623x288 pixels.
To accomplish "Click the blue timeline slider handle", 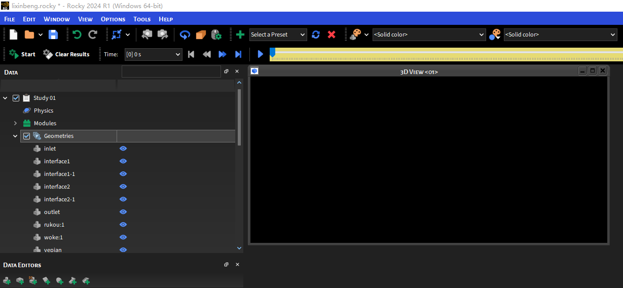I will (272, 52).
